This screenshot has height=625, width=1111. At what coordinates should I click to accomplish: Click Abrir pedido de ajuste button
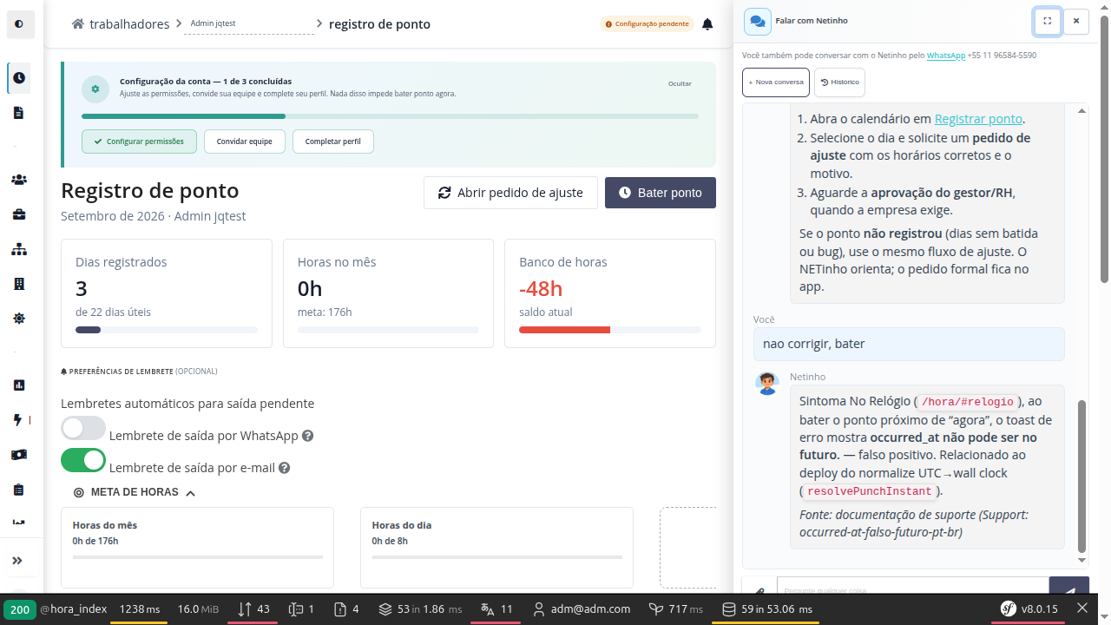510,193
